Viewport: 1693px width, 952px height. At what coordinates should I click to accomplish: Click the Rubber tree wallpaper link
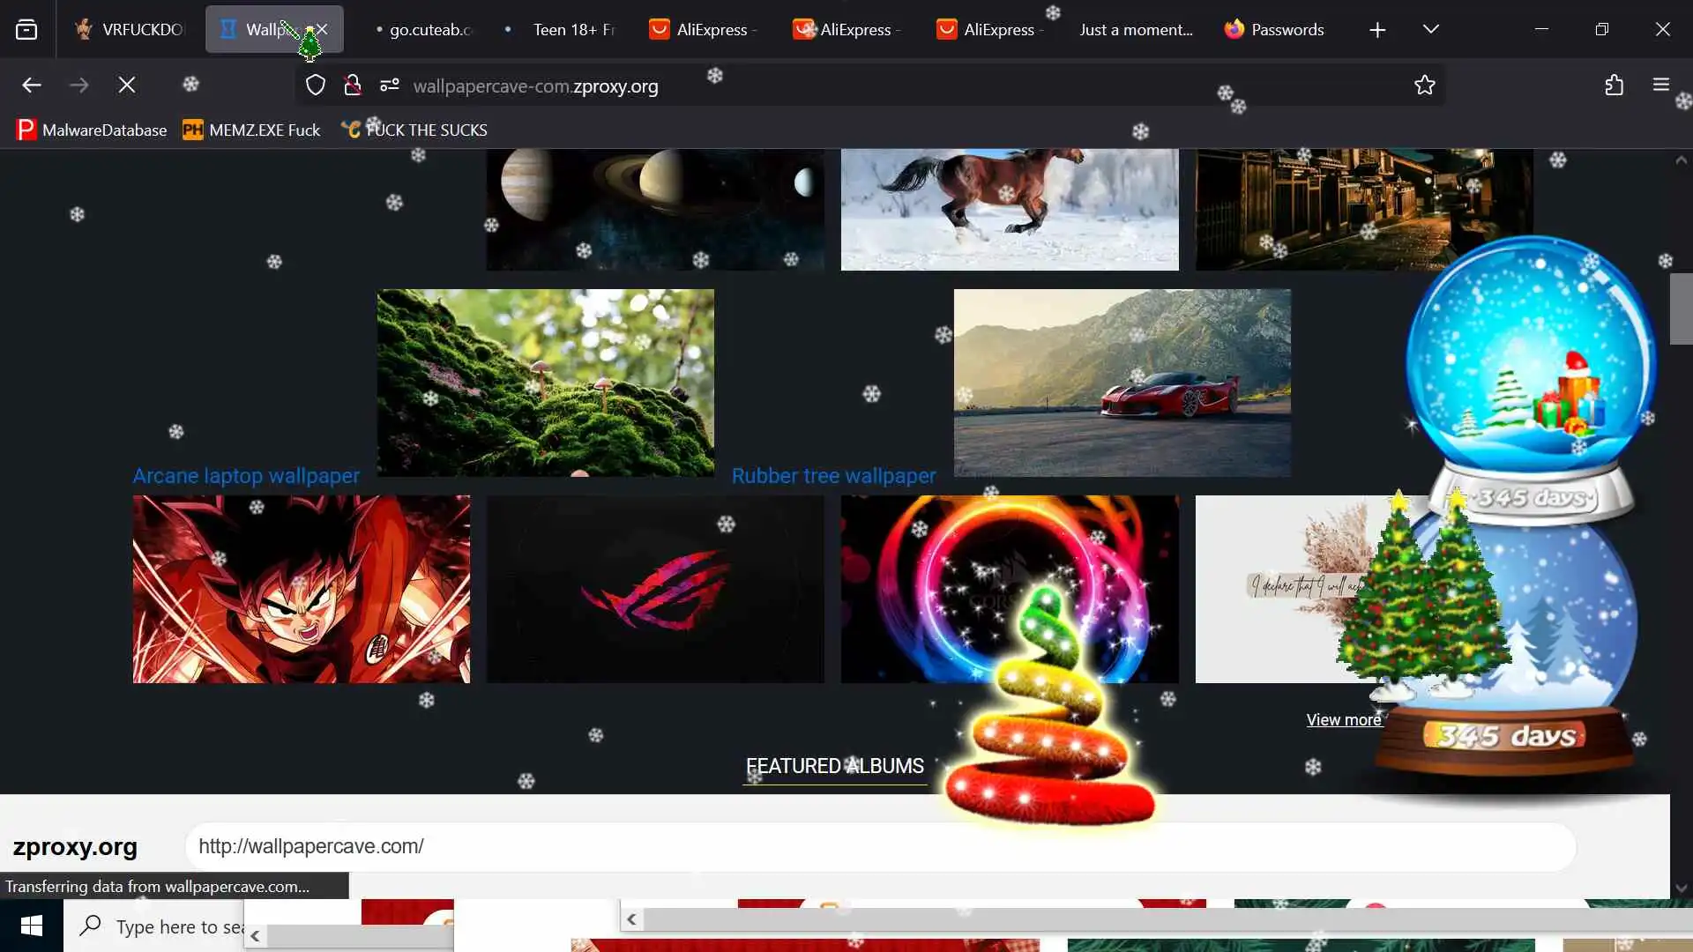point(833,476)
